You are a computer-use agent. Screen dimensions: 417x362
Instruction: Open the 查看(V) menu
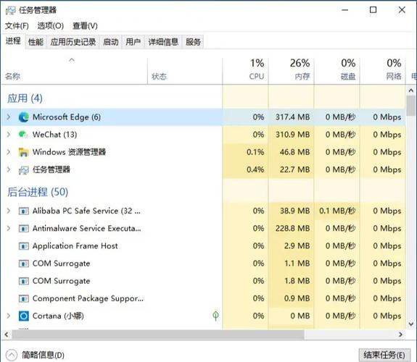click(x=85, y=26)
